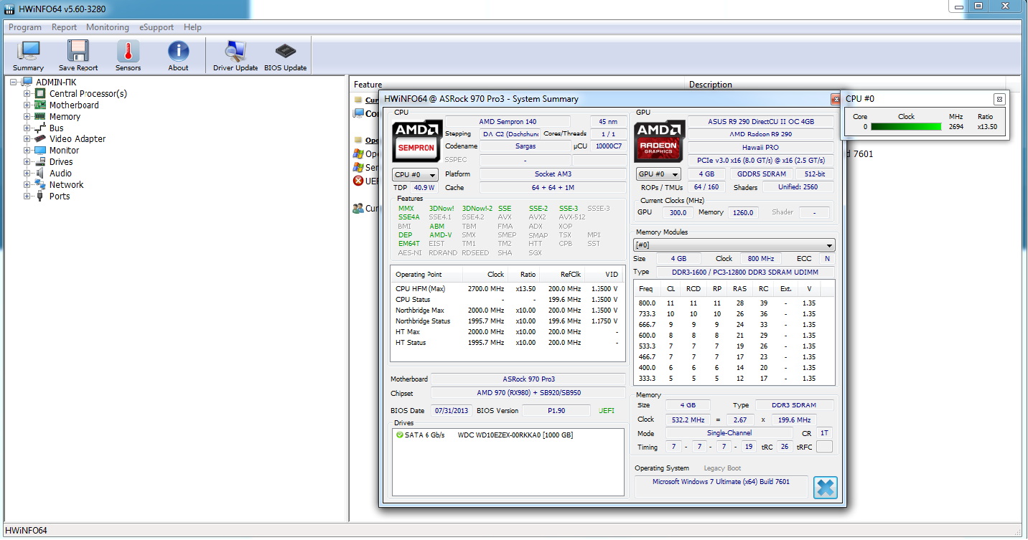Select the ADMIN-ПК computer icon in tree
The image size is (1028, 540).
pos(27,82)
